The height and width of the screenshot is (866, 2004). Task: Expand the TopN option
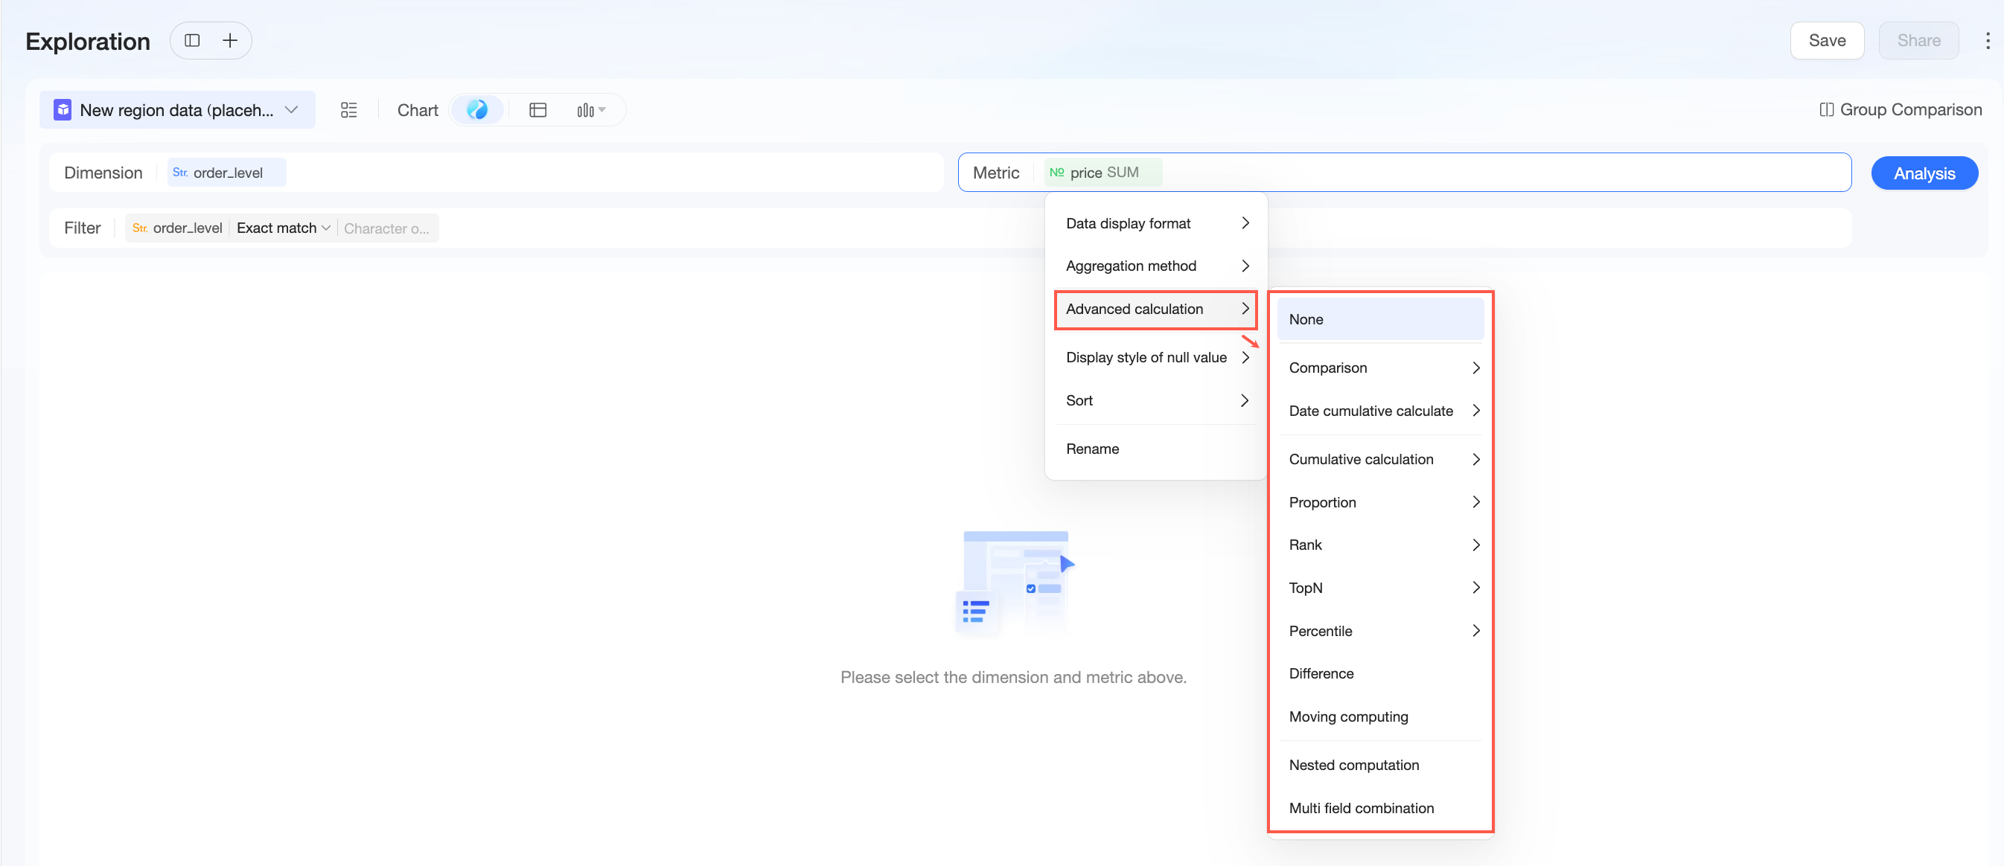(1380, 588)
